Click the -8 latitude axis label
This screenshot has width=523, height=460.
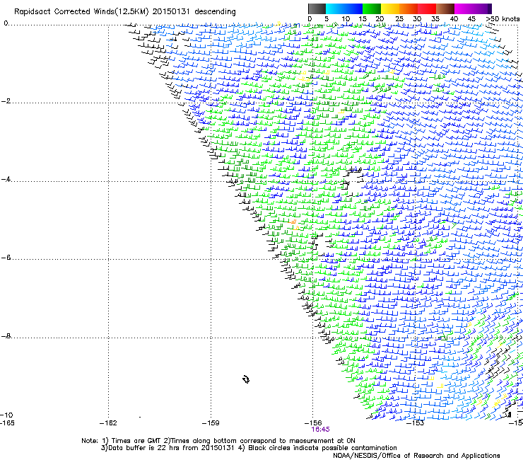(6, 335)
